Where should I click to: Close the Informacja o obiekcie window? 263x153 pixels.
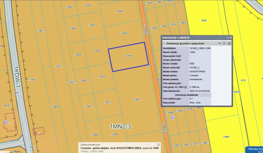(x=231, y=38)
